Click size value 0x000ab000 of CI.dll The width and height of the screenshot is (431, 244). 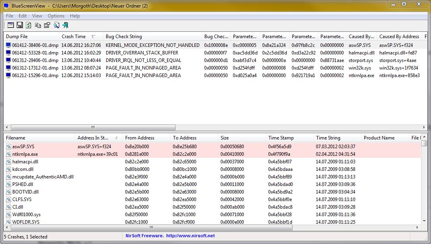click(232, 207)
